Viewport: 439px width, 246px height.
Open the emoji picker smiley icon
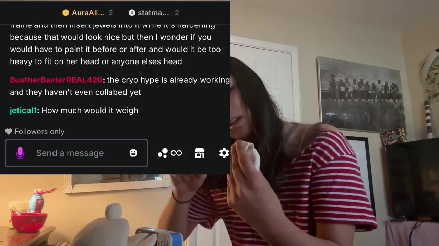tap(133, 153)
